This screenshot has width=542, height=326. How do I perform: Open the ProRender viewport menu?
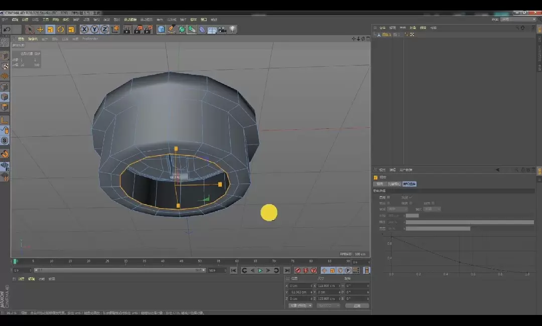90,39
